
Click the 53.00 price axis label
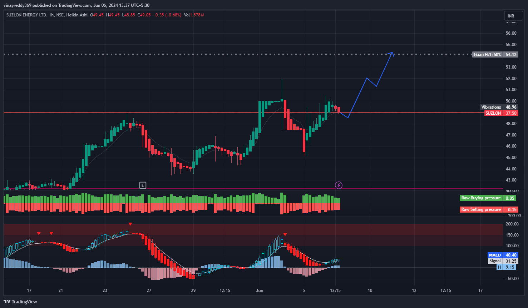point(511,67)
